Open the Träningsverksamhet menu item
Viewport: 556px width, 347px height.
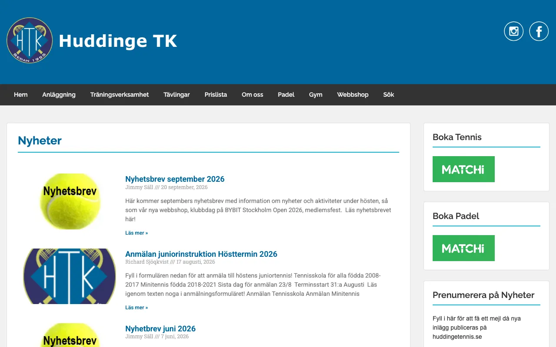pyautogui.click(x=119, y=95)
